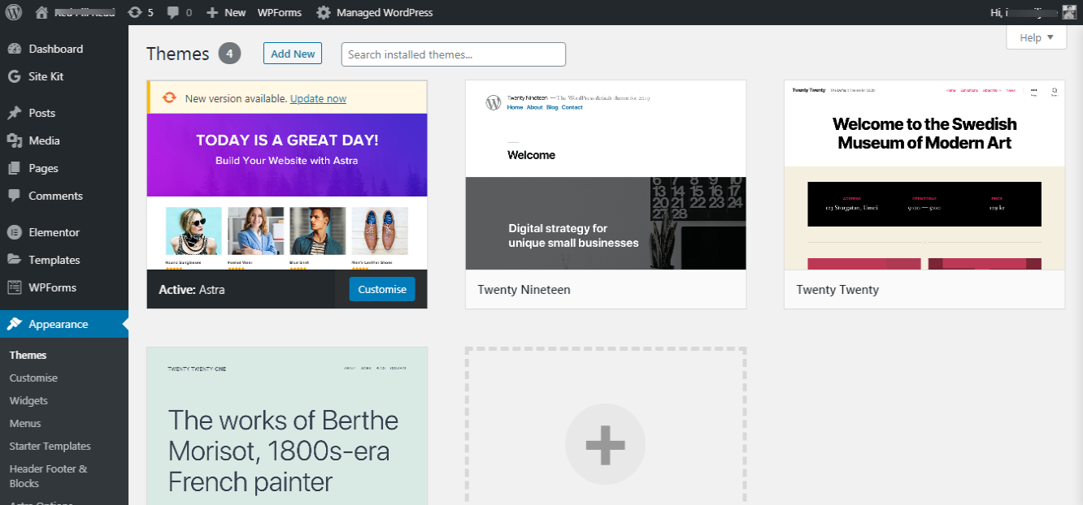Screen dimensions: 1083x505
Task: Click the Site Kit G icon
Action: [14, 76]
